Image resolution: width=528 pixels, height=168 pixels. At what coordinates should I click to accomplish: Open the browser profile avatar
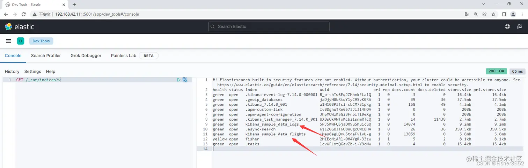(513, 14)
